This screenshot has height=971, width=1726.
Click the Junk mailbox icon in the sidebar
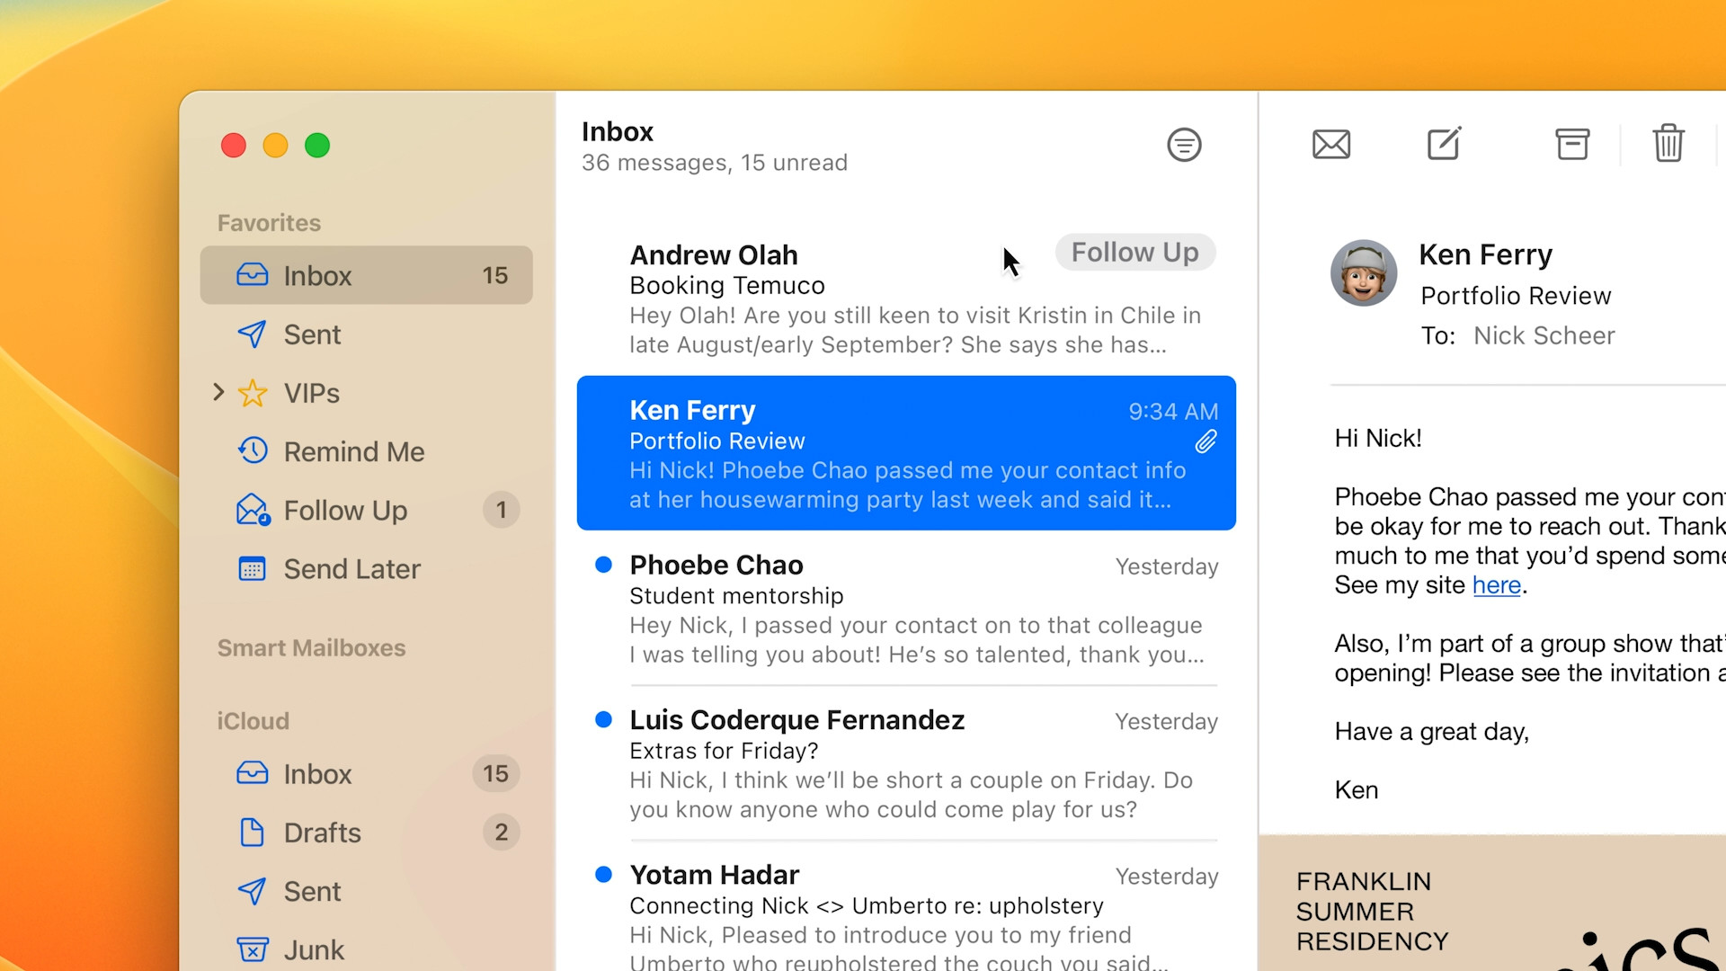(253, 949)
